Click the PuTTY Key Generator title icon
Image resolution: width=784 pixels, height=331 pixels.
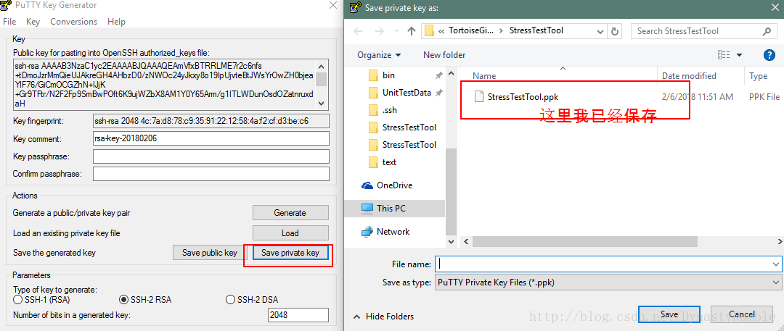point(6,6)
